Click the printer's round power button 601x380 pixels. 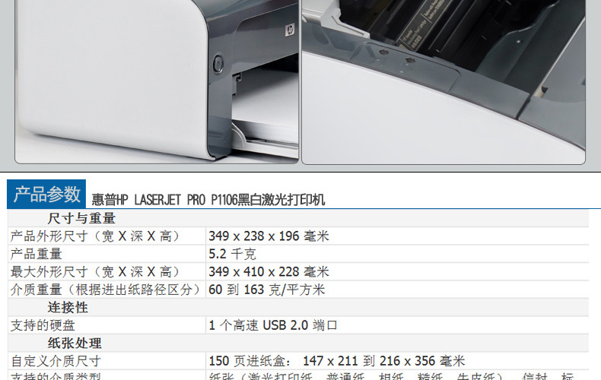[x=218, y=63]
